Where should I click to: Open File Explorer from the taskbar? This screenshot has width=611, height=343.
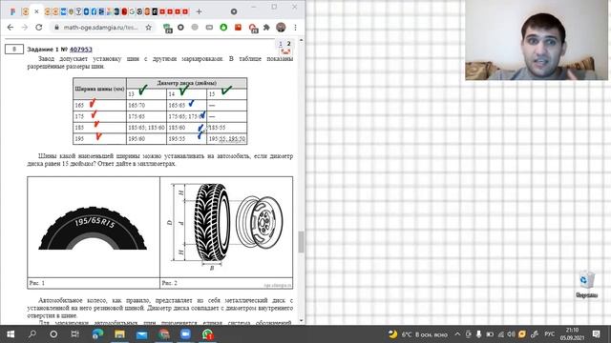(119, 334)
